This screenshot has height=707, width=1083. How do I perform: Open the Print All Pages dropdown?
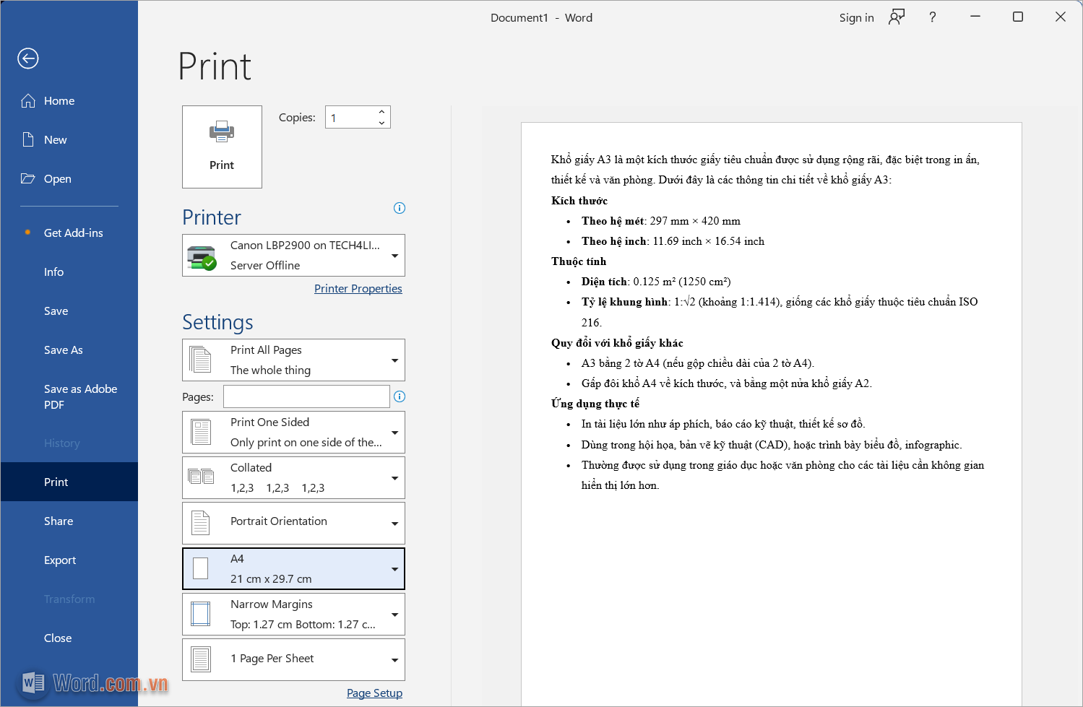(x=394, y=360)
